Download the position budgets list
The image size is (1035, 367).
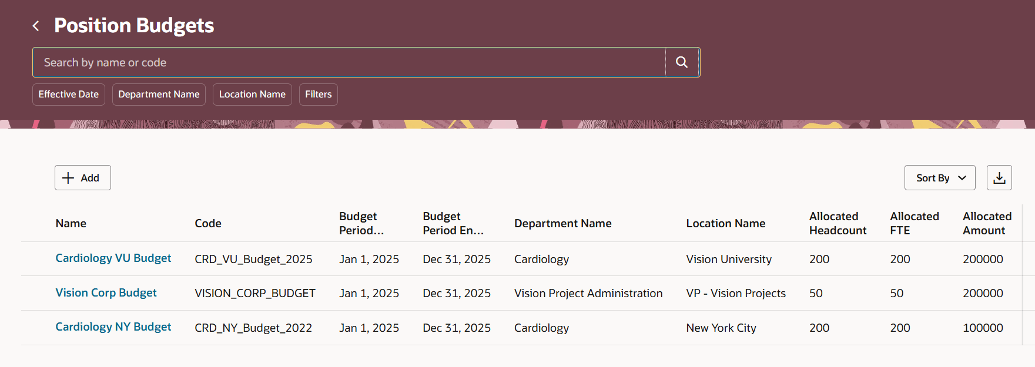tap(999, 178)
